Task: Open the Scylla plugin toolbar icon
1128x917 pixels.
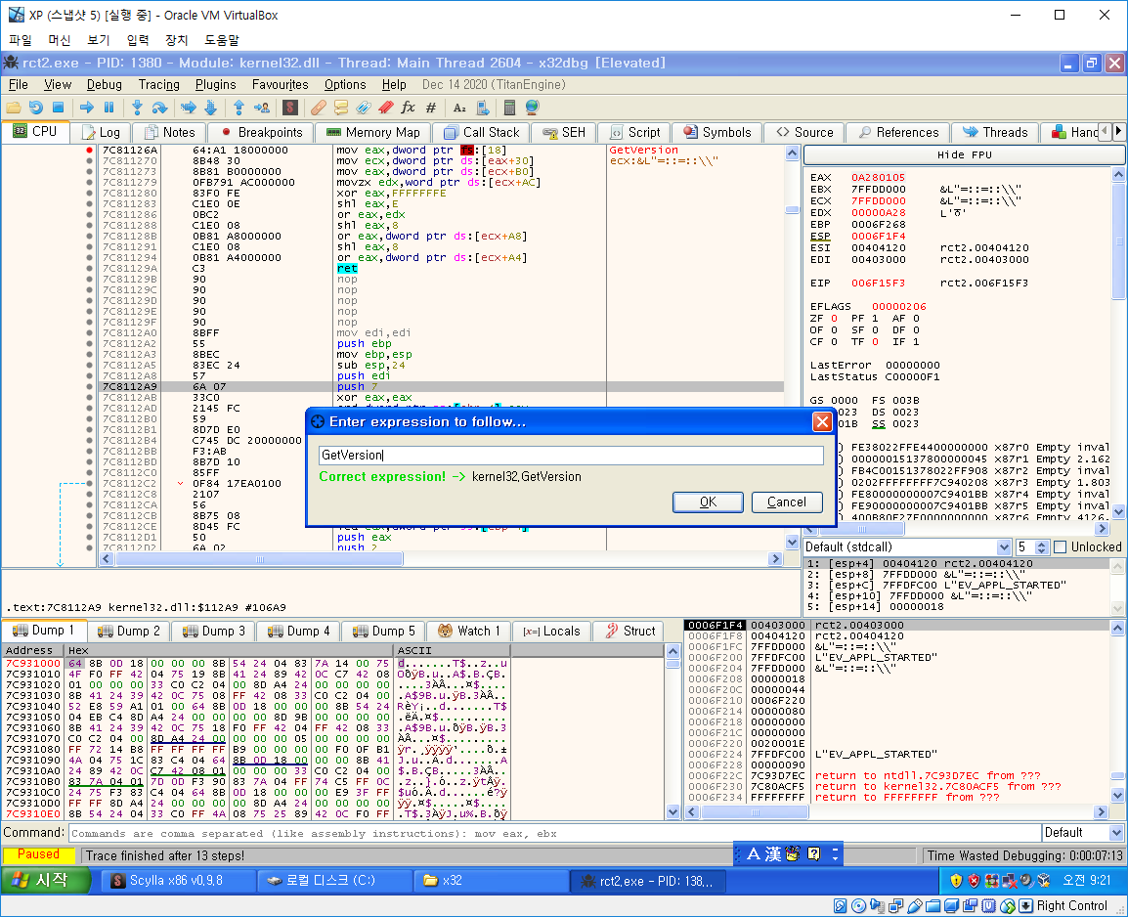Action: point(290,108)
